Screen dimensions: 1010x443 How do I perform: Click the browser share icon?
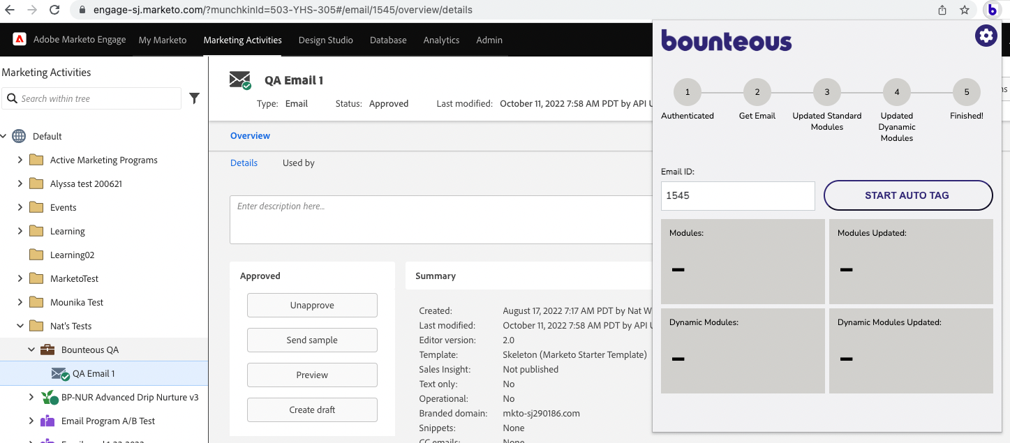942,10
